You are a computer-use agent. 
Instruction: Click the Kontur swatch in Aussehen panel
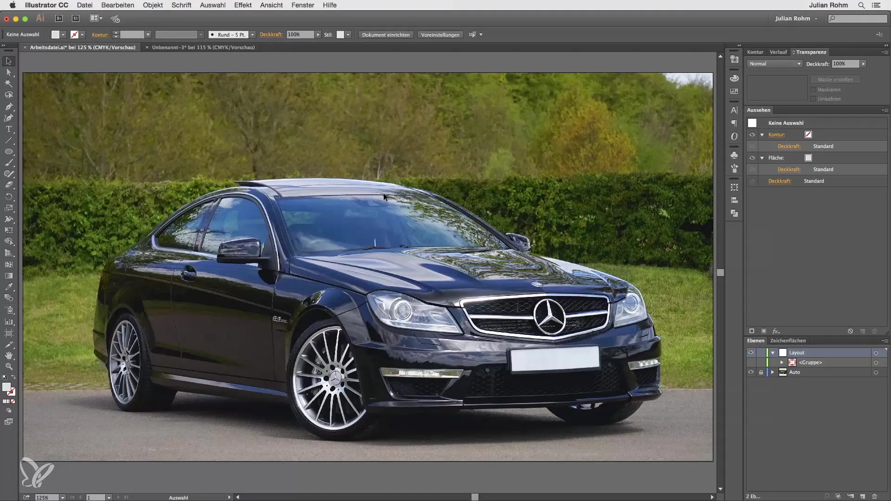[808, 135]
